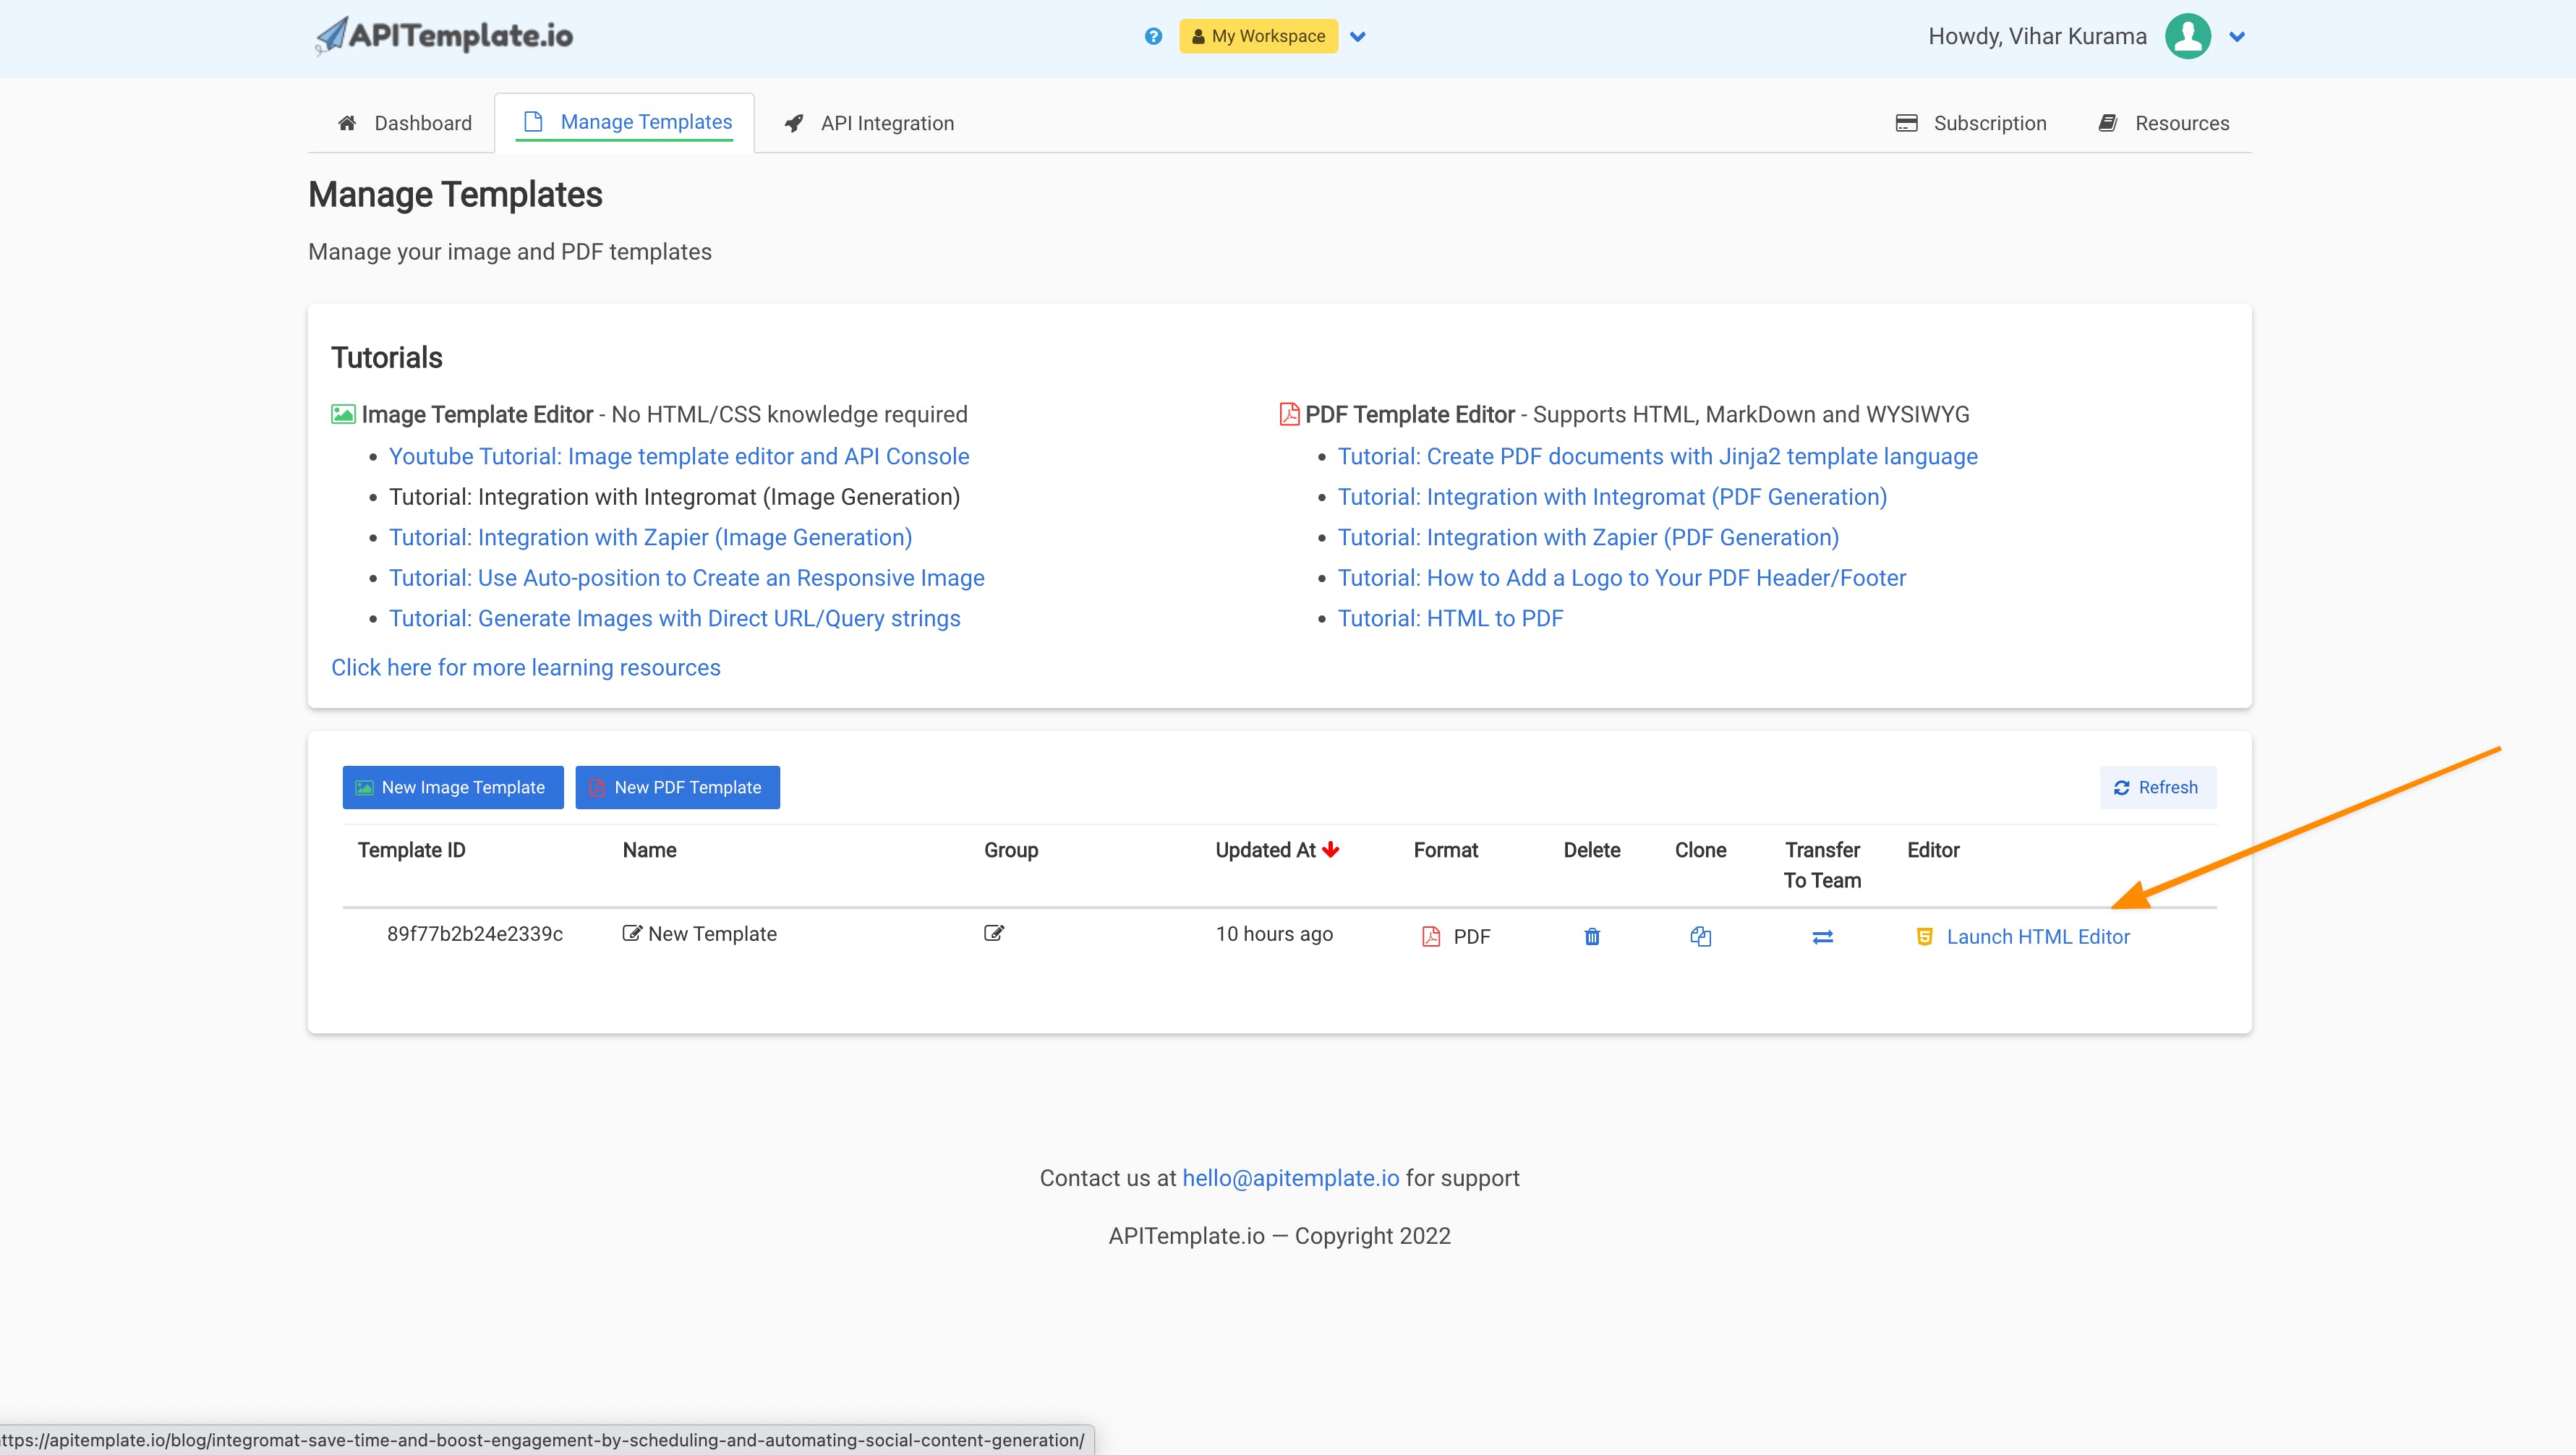Open Jinja2 template language PDF tutorial
2576x1455 pixels.
(x=1657, y=456)
